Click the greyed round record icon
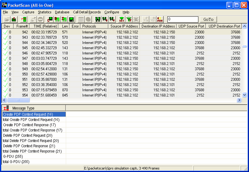Screen dimensions: 249x172 88,19
